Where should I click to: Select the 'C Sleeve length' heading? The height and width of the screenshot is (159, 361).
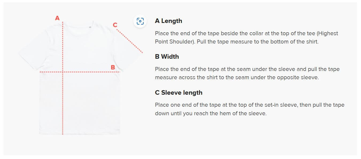pyautogui.click(x=178, y=93)
